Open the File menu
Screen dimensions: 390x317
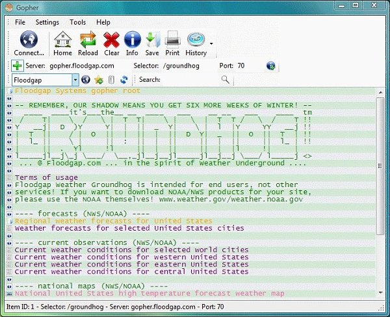pyautogui.click(x=20, y=22)
